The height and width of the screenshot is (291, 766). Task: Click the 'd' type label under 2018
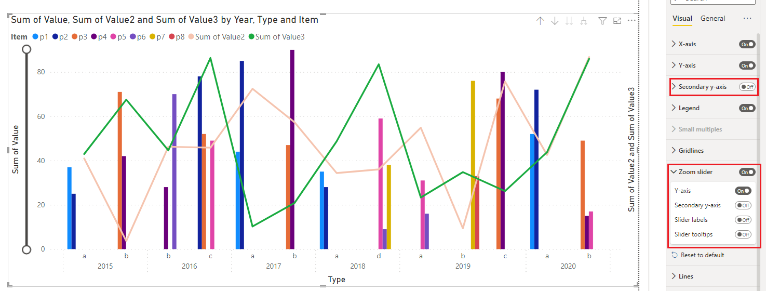point(379,256)
